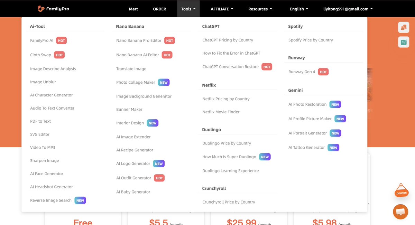Open Image Describe Analysis
This screenshot has height=225, width=415.
(53, 69)
